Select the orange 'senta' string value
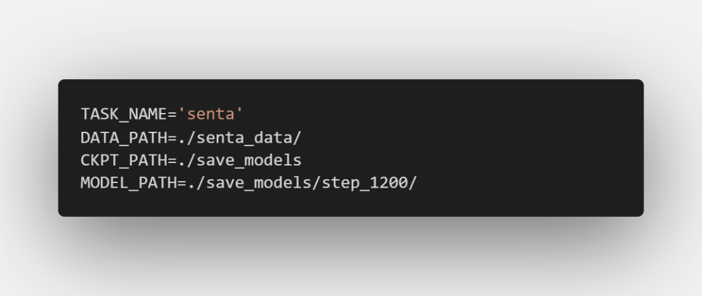702x296 pixels. pos(211,114)
